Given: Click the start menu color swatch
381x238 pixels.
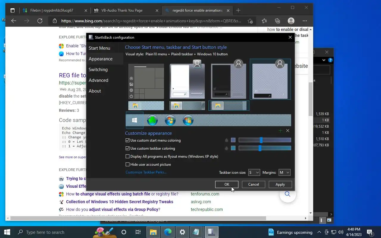Looking at the screenshot, I should click(233, 140).
